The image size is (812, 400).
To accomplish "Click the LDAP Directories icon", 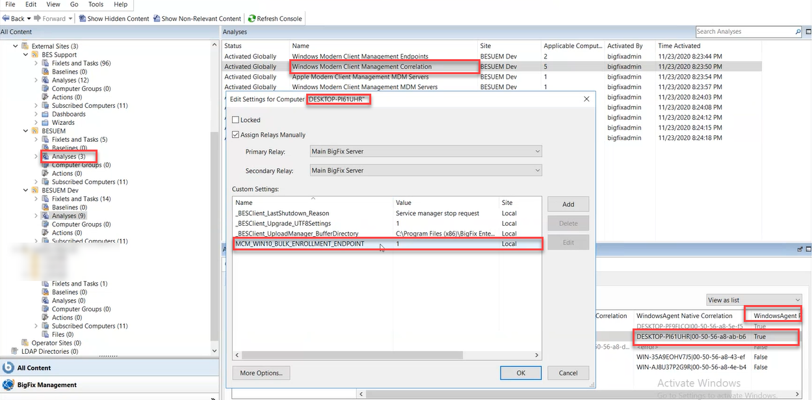I will (16, 351).
